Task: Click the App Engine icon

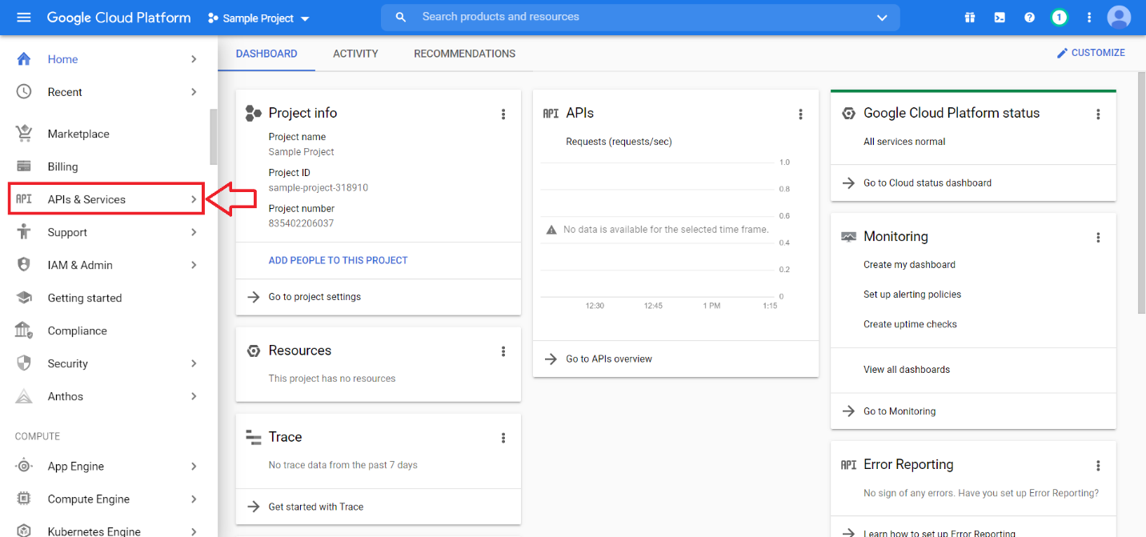Action: pyautogui.click(x=24, y=466)
